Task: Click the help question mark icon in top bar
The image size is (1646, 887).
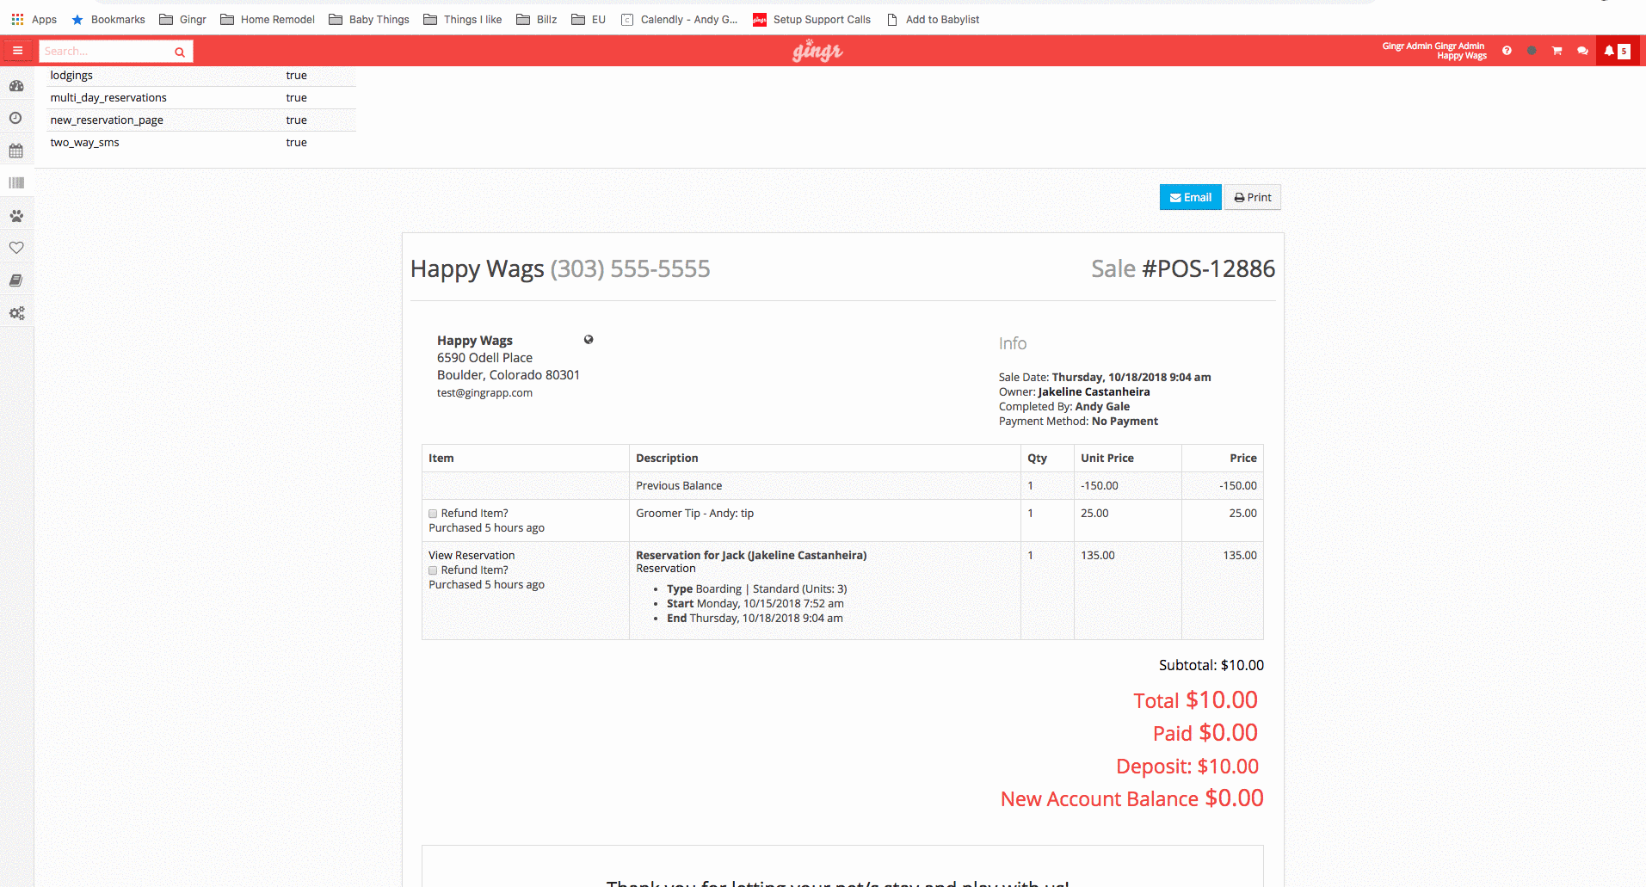Action: pyautogui.click(x=1506, y=51)
